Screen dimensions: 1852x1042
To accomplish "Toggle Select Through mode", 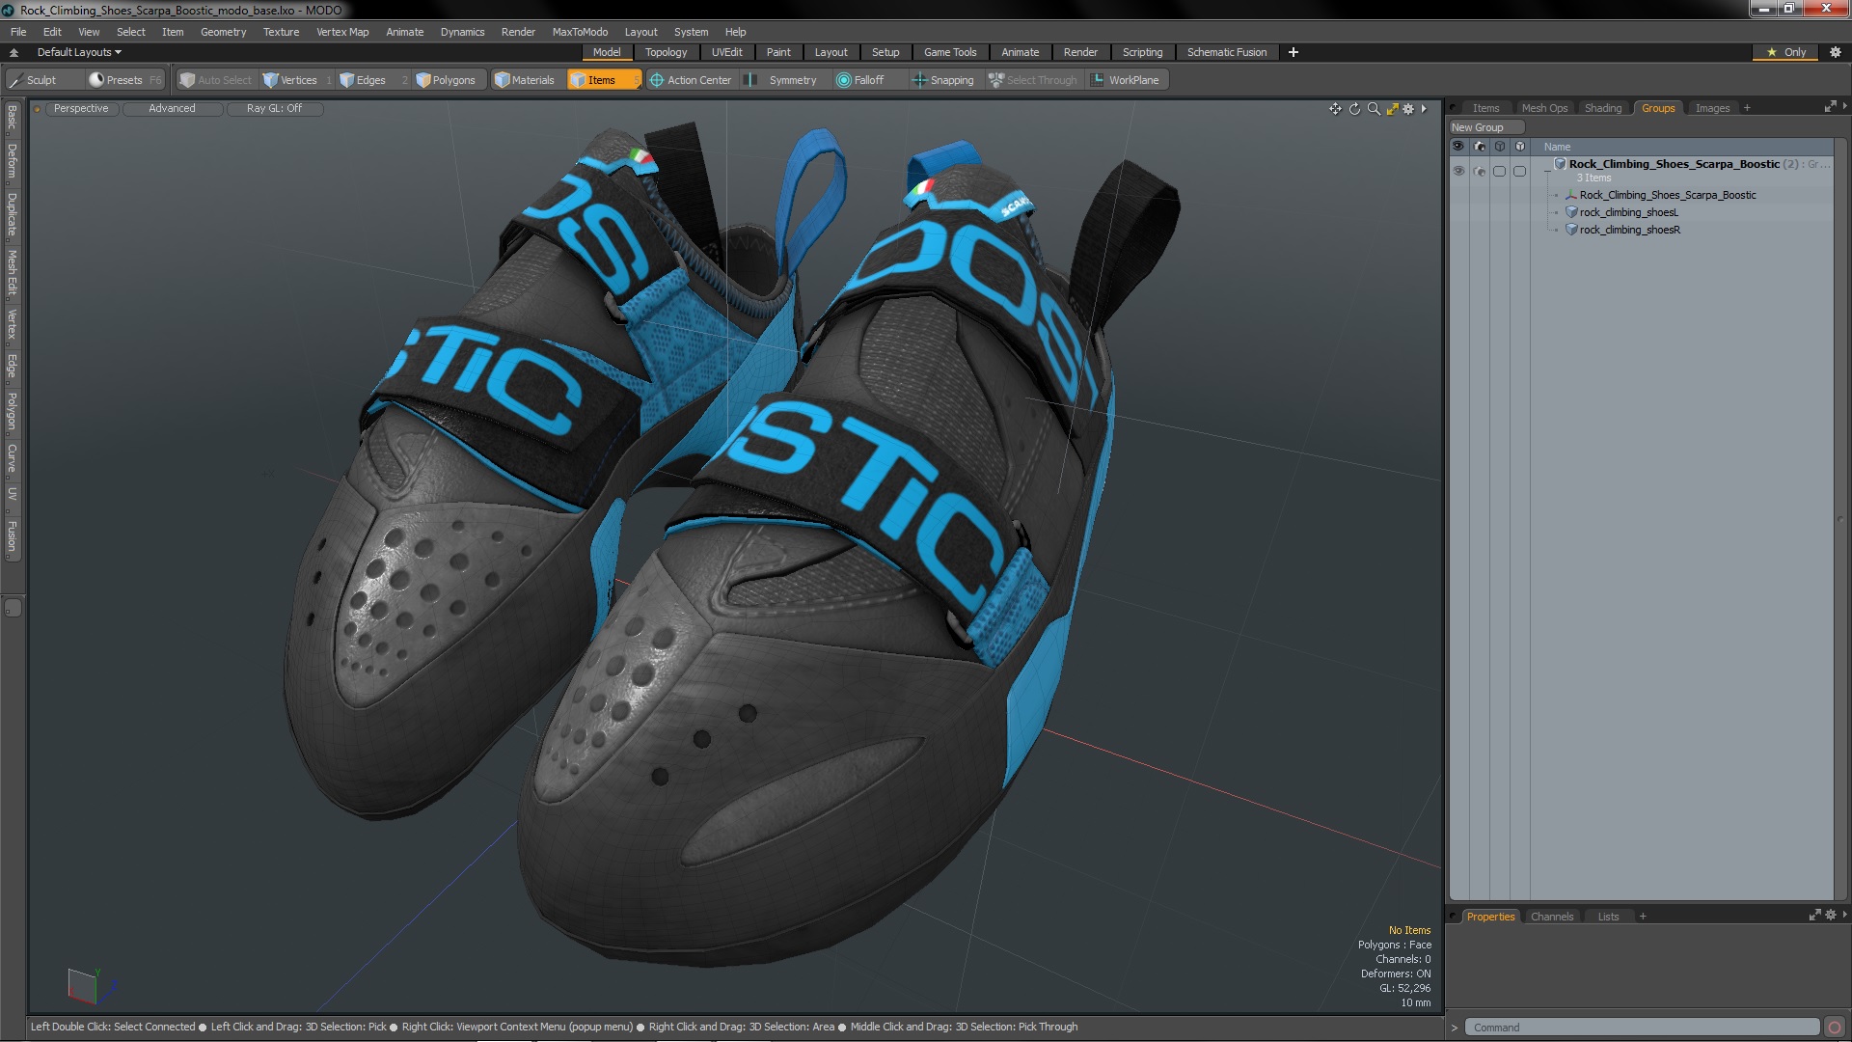I will pos(1033,80).
